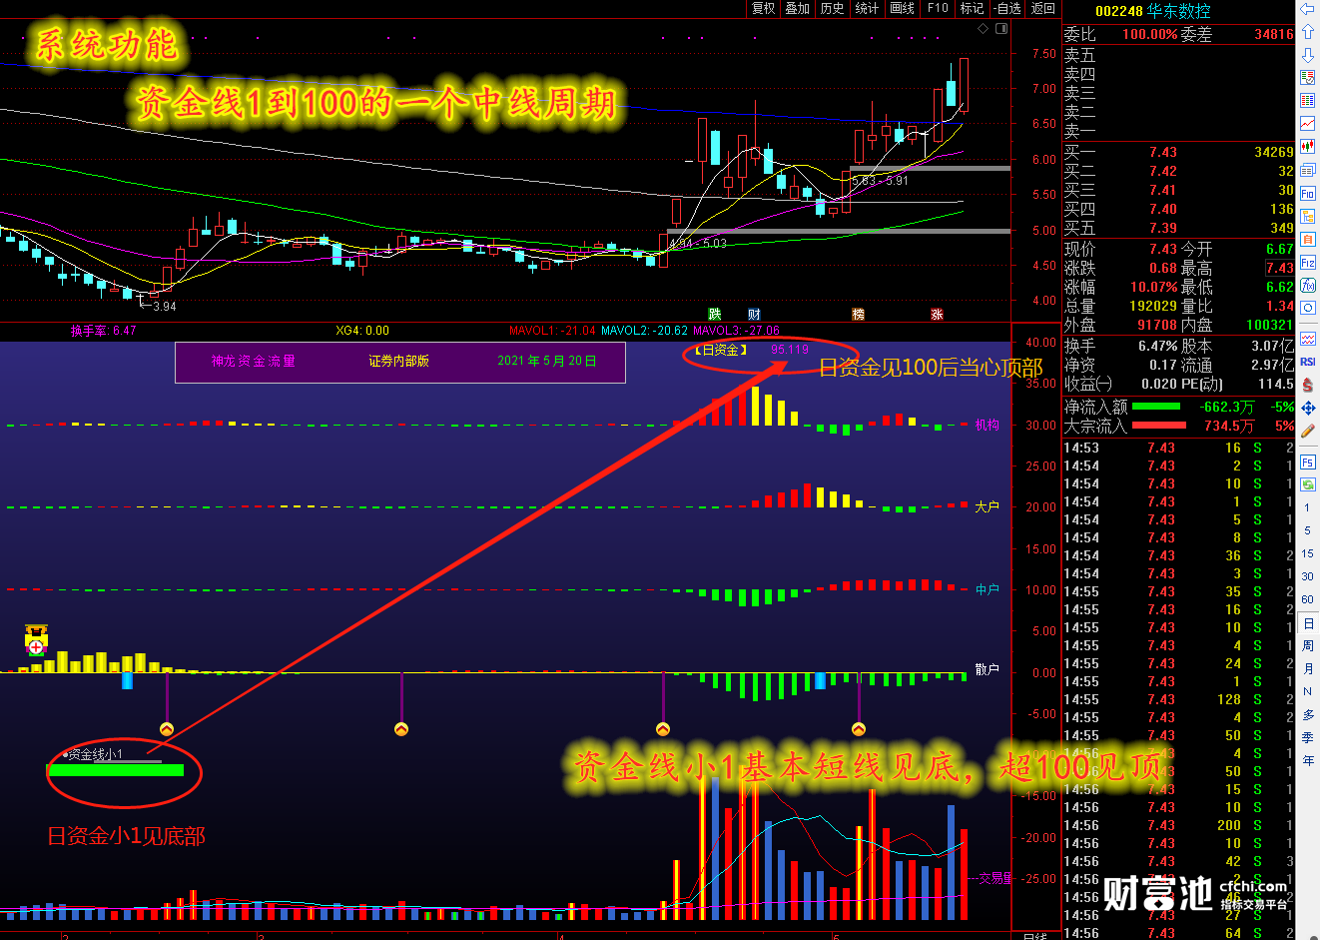Click the 买一 price 7.43 row
Image resolution: width=1320 pixels, height=940 pixels.
pos(1178,152)
